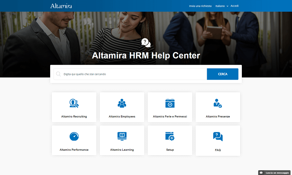Open Invia una richiesta link

pos(200,6)
